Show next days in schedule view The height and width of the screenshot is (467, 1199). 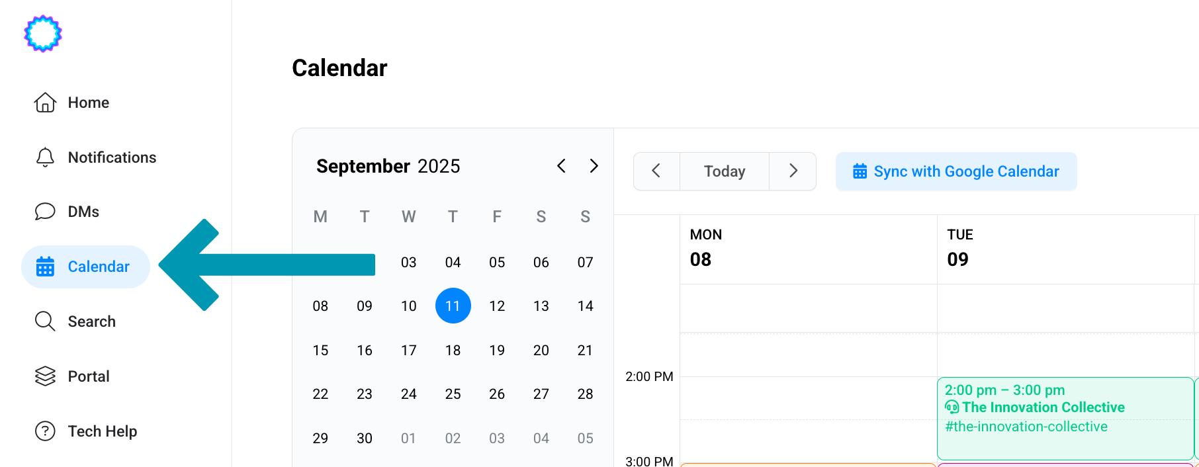(793, 171)
